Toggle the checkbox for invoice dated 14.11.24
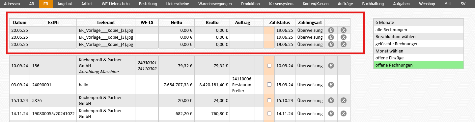 click(x=269, y=113)
